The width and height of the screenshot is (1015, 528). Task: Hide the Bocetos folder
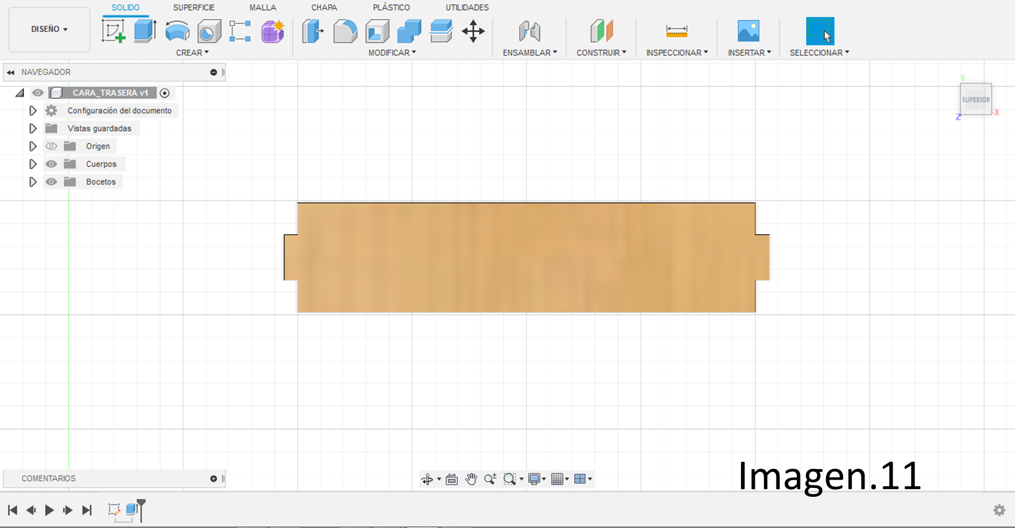[x=51, y=182]
